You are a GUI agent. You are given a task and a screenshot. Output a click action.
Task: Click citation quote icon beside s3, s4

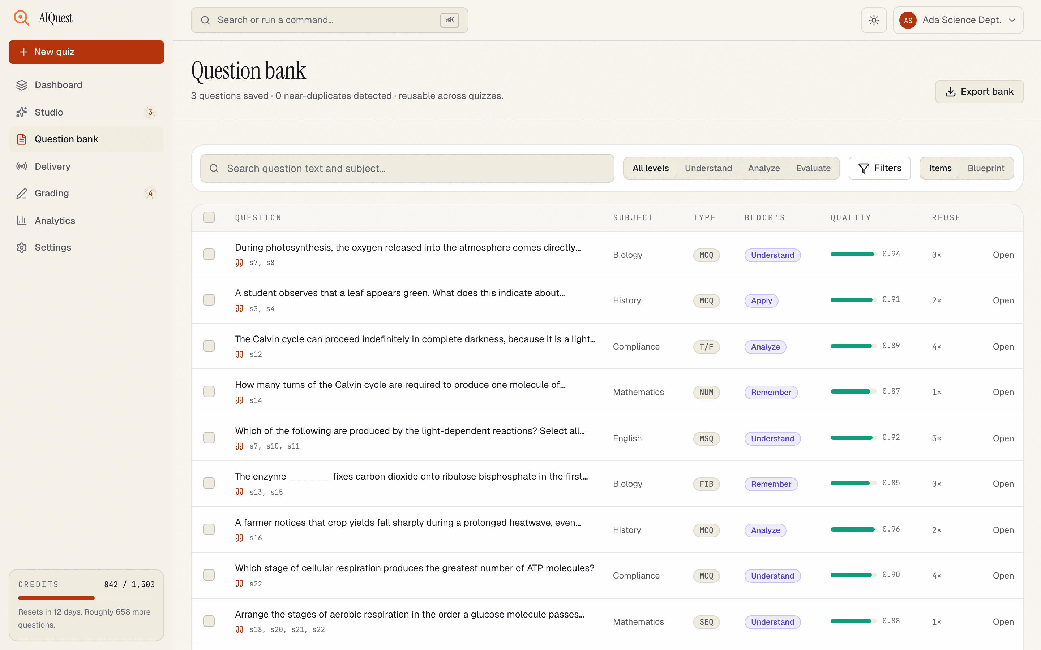[239, 309]
